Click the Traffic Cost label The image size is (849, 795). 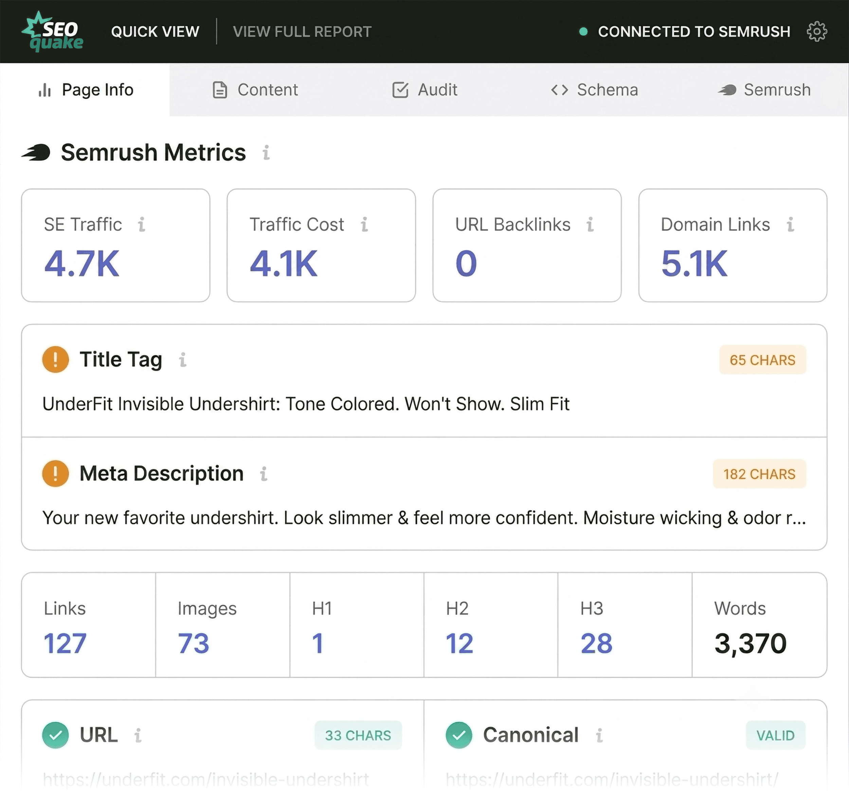(x=297, y=224)
